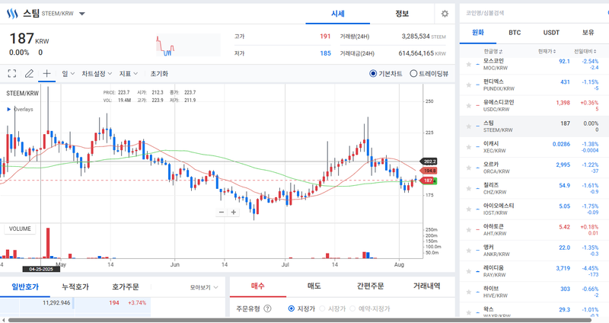Open the 간편주문 tab
609x323 pixels.
pyautogui.click(x=370, y=286)
